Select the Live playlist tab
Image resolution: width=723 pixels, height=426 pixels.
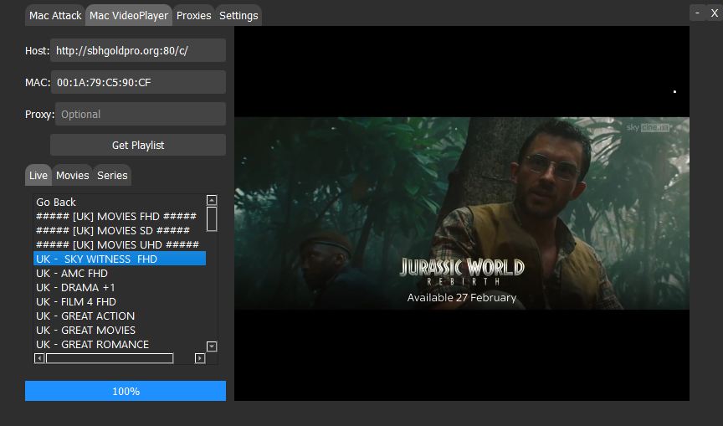pos(38,175)
